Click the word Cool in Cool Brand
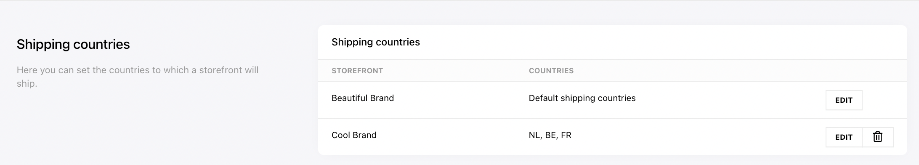The height and width of the screenshot is (165, 919). [340, 135]
